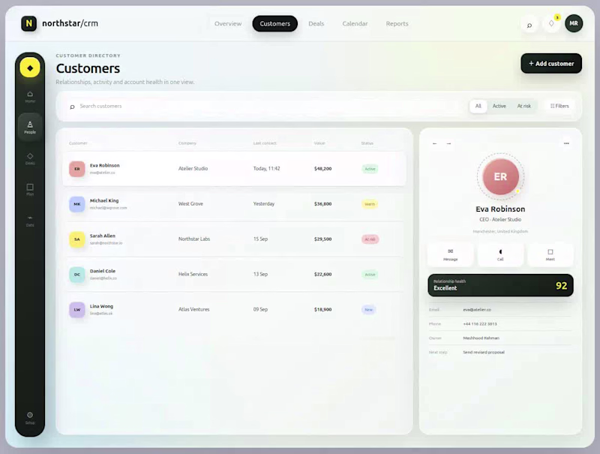Click the Relationship health Excellent card
Image resolution: width=600 pixels, height=454 pixels.
(x=500, y=285)
